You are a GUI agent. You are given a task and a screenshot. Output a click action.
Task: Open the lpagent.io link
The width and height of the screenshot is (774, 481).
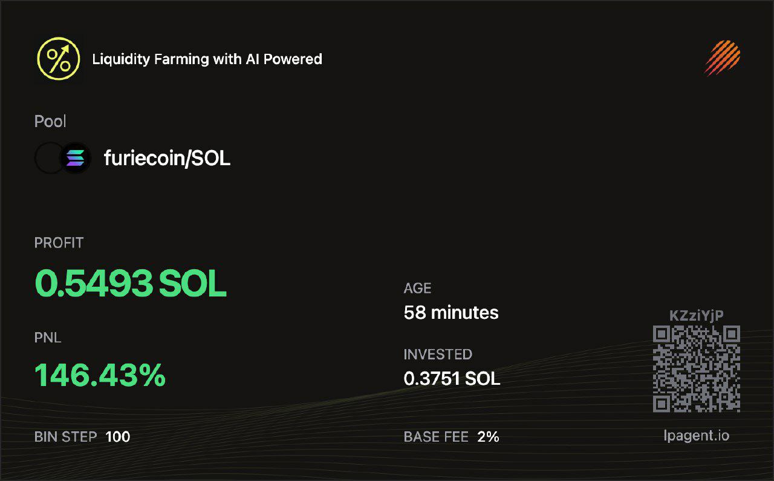pyautogui.click(x=696, y=436)
